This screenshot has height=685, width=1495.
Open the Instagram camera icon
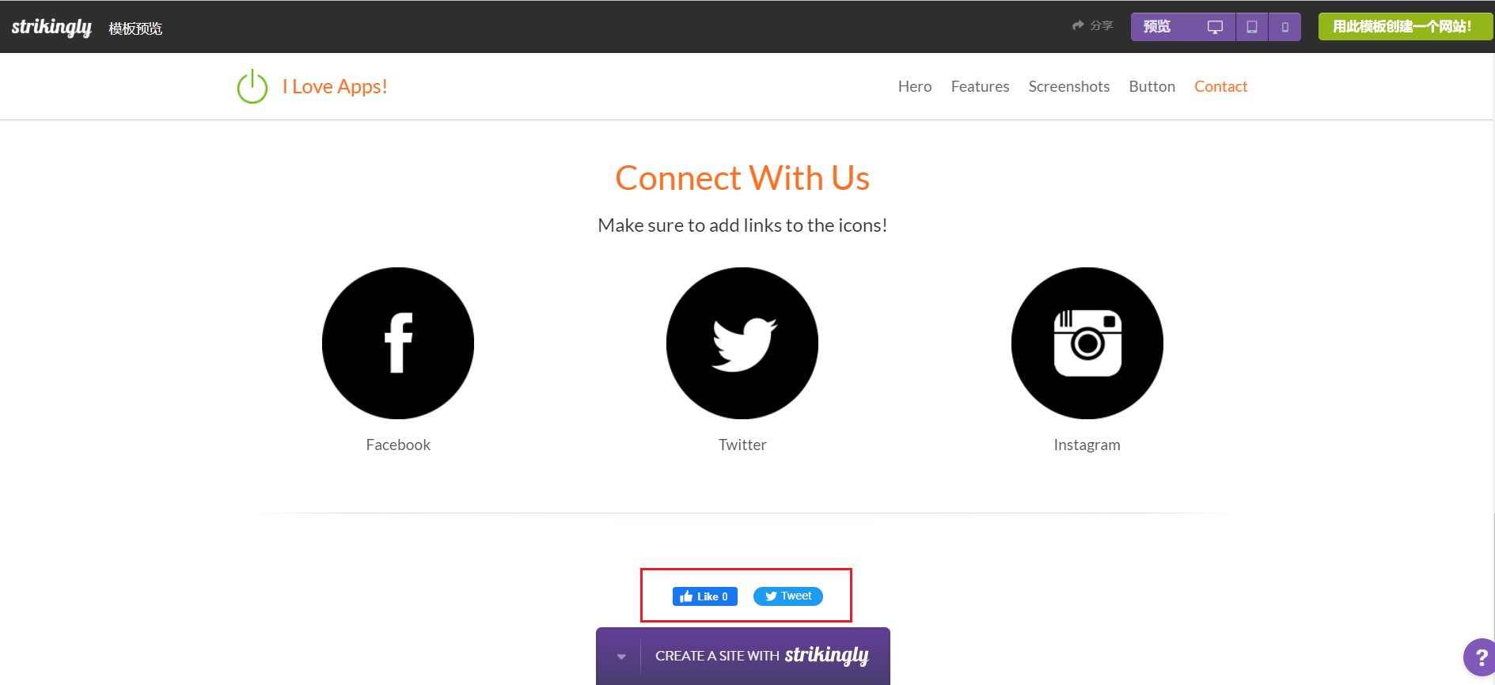[1087, 343]
